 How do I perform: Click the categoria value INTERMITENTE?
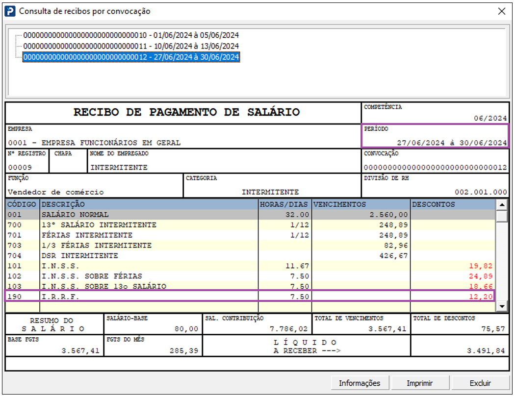pos(270,192)
